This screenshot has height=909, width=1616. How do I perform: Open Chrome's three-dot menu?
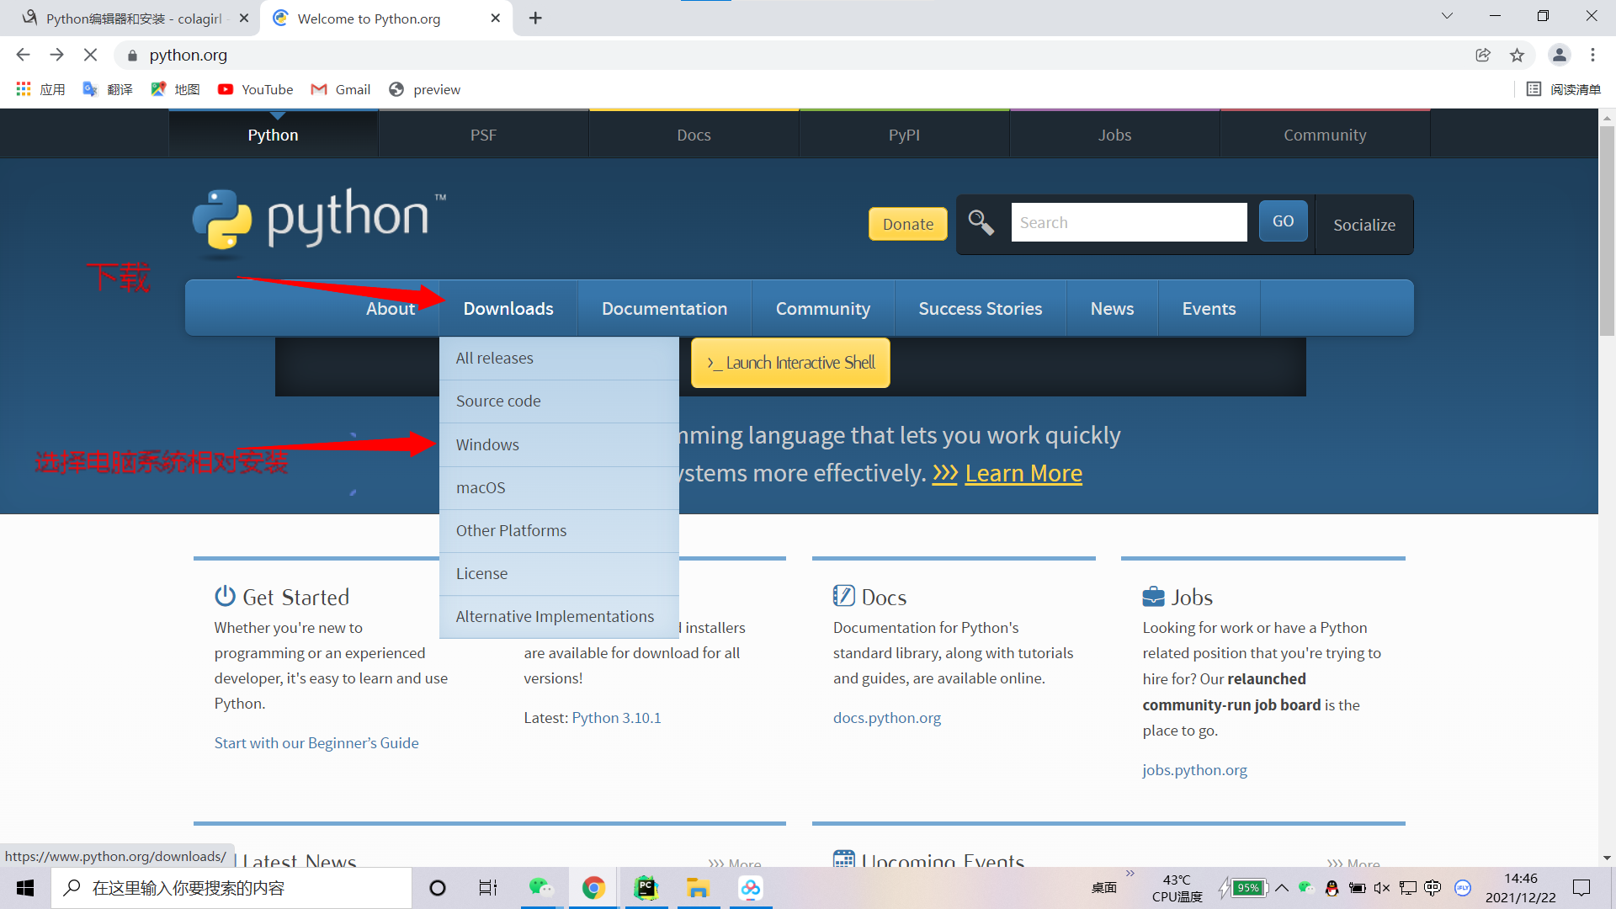pyautogui.click(x=1592, y=56)
